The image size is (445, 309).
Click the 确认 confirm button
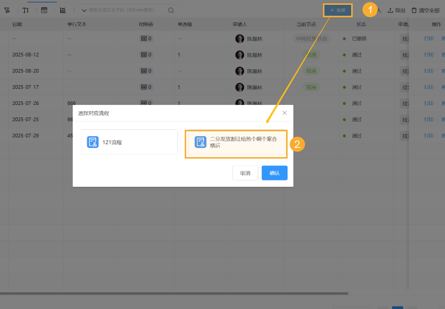(x=274, y=173)
